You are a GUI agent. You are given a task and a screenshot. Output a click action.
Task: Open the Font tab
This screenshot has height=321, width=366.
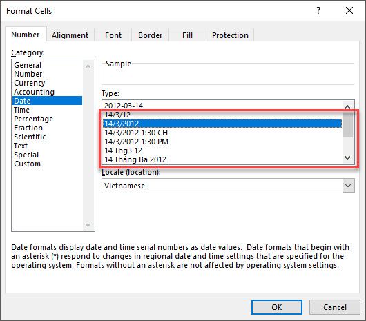point(113,35)
